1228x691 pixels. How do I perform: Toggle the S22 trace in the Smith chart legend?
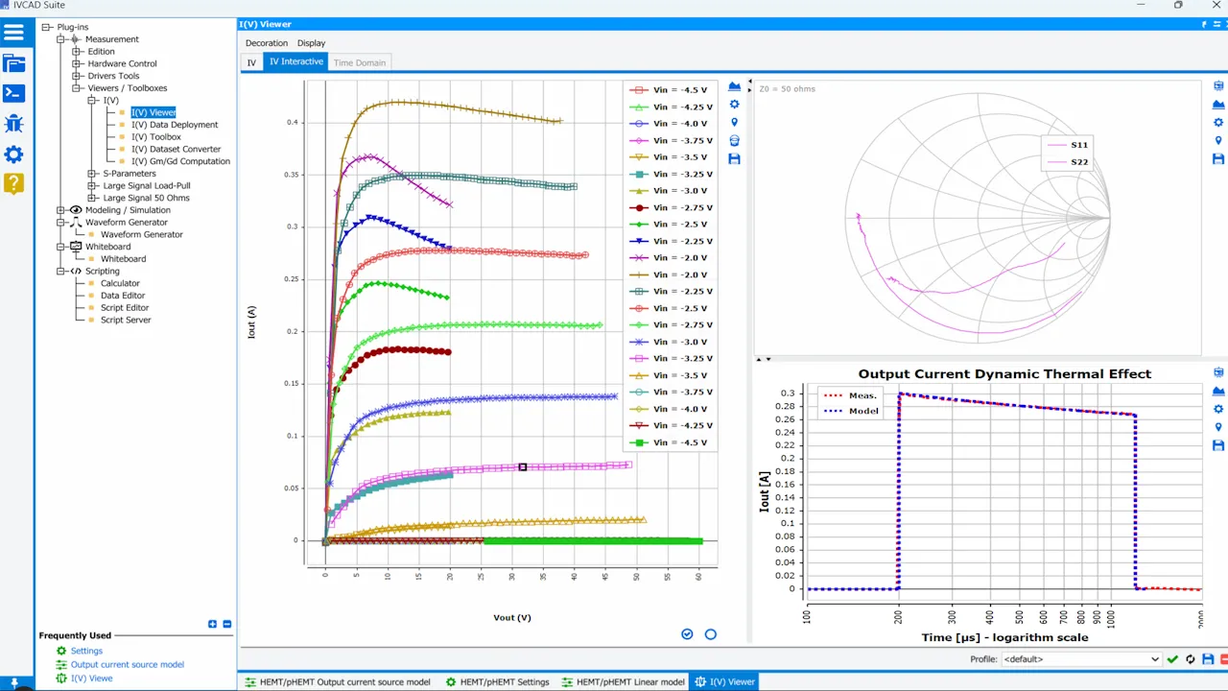click(x=1078, y=161)
